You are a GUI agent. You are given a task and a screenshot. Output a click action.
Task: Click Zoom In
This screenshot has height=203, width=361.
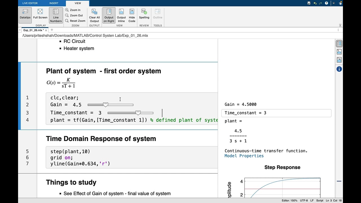[73, 10]
